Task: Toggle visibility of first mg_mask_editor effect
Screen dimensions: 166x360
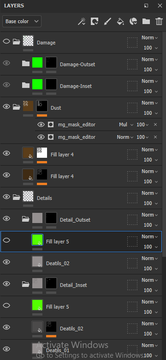Action: (41, 124)
